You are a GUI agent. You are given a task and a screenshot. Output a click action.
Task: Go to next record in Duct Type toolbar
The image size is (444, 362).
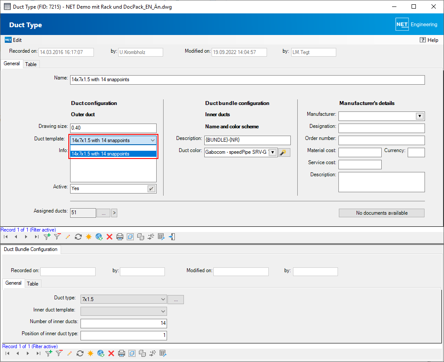point(26,237)
